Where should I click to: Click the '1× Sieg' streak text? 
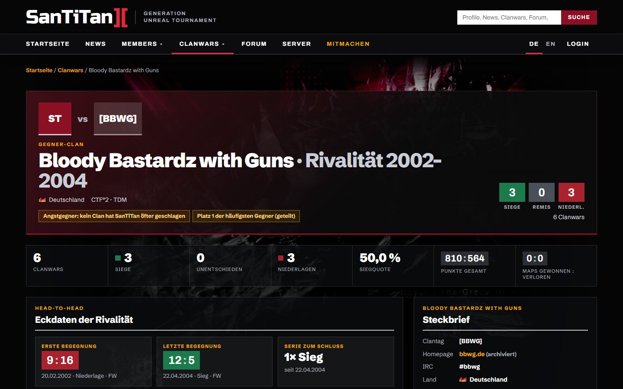coord(304,357)
